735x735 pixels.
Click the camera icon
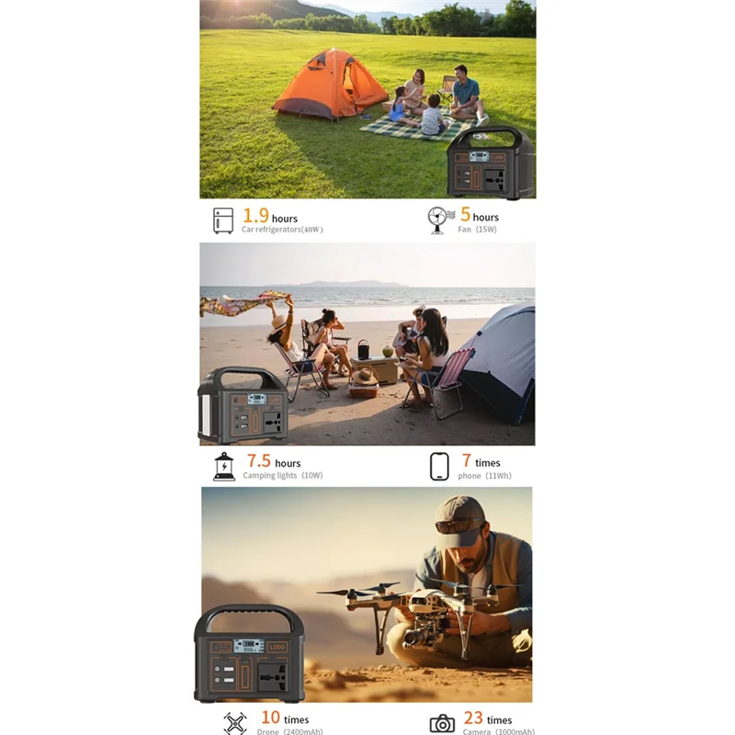click(x=442, y=724)
